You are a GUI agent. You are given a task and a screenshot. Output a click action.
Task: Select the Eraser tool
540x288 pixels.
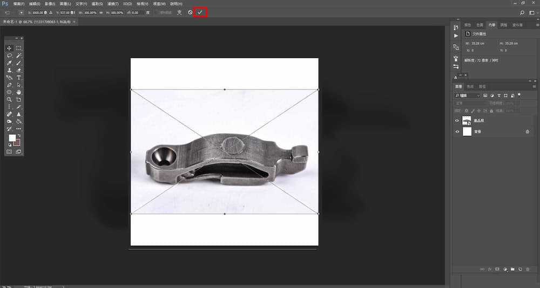(18, 70)
